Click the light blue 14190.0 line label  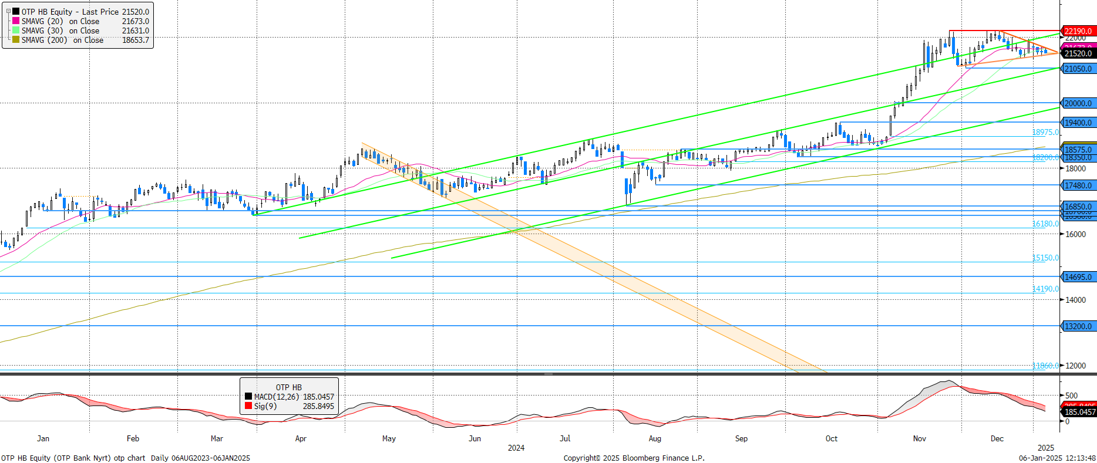pyautogui.click(x=1045, y=289)
